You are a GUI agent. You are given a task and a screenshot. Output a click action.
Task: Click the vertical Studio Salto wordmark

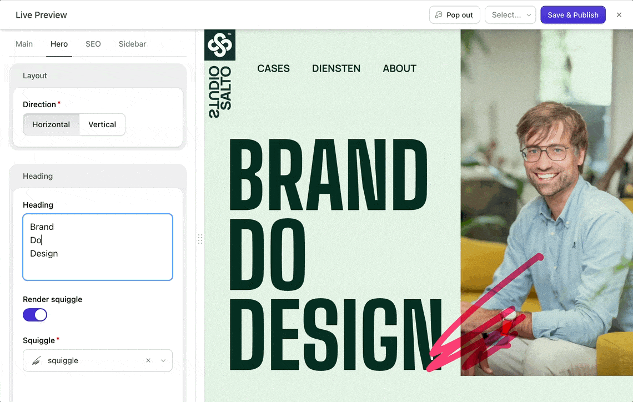(x=220, y=92)
